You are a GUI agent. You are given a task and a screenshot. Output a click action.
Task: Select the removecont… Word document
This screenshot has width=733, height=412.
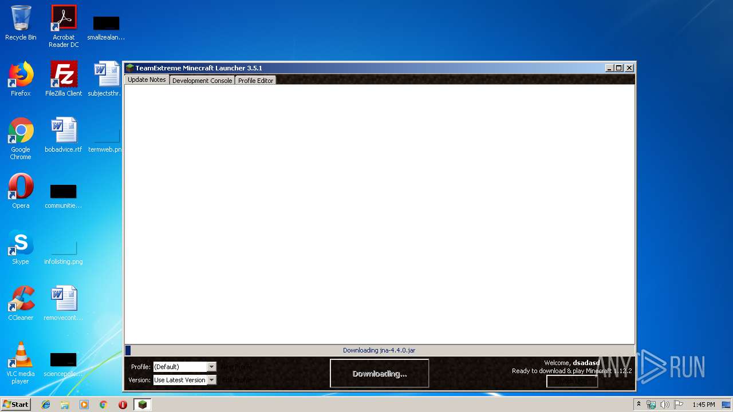pos(64,303)
